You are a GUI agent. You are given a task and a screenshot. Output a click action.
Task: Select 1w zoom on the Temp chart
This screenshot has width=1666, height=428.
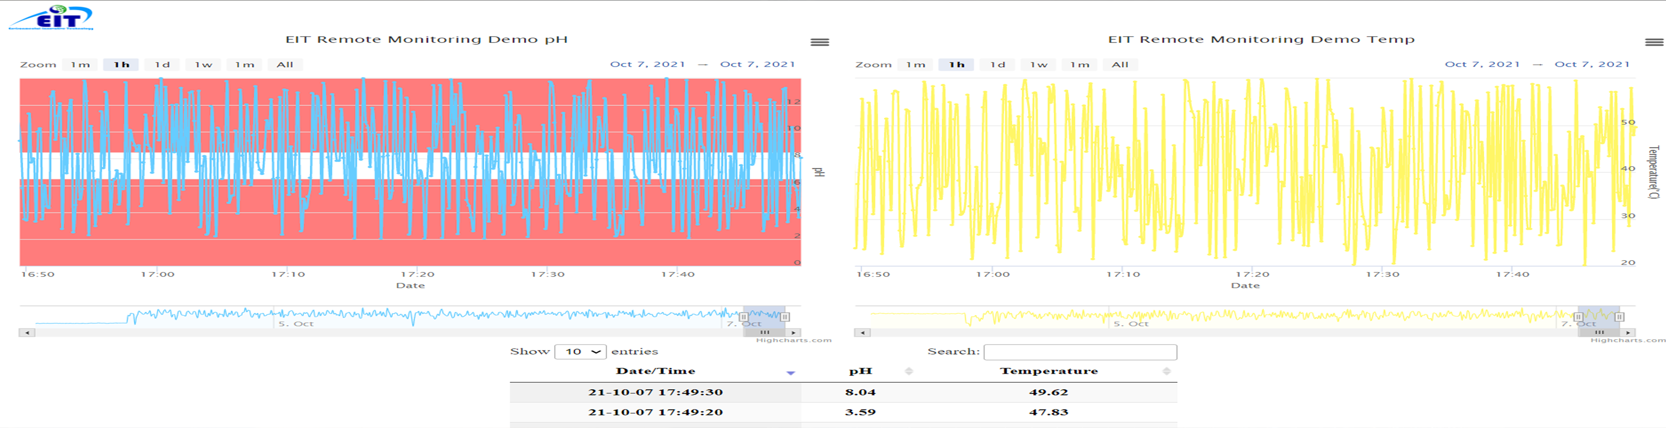(x=1038, y=65)
